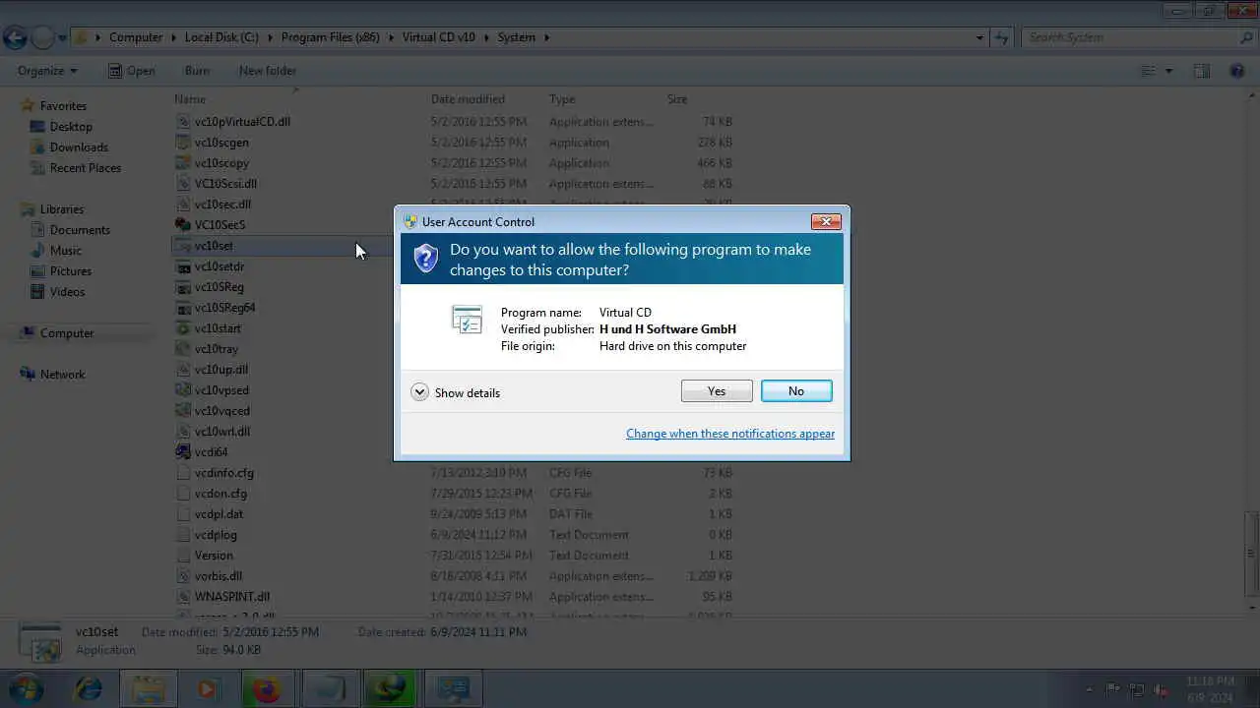
Task: Click the UAC shield icon in dialog header
Action: point(425,259)
